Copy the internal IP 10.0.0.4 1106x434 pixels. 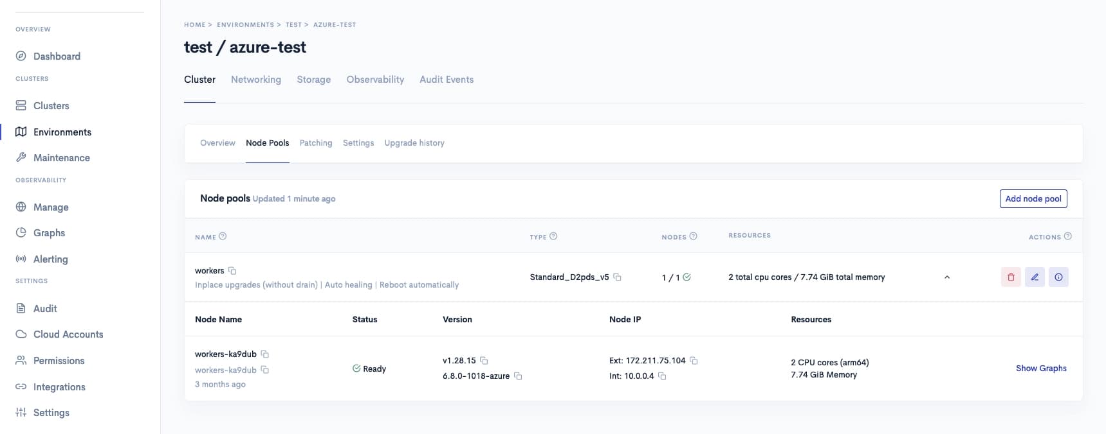(662, 376)
